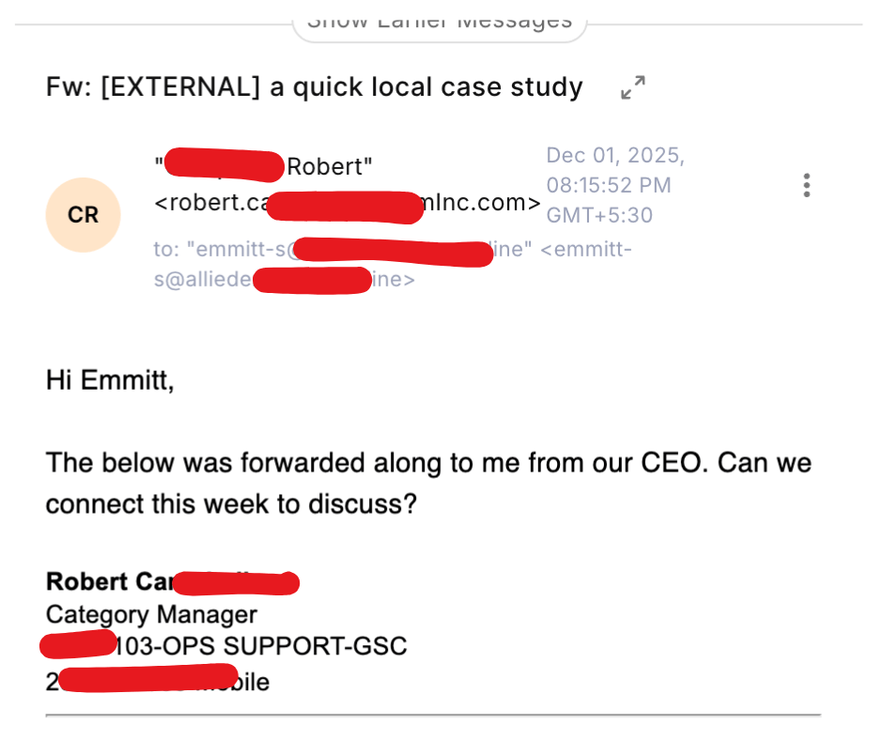Click the "connect this week to discuss?" line

(231, 503)
